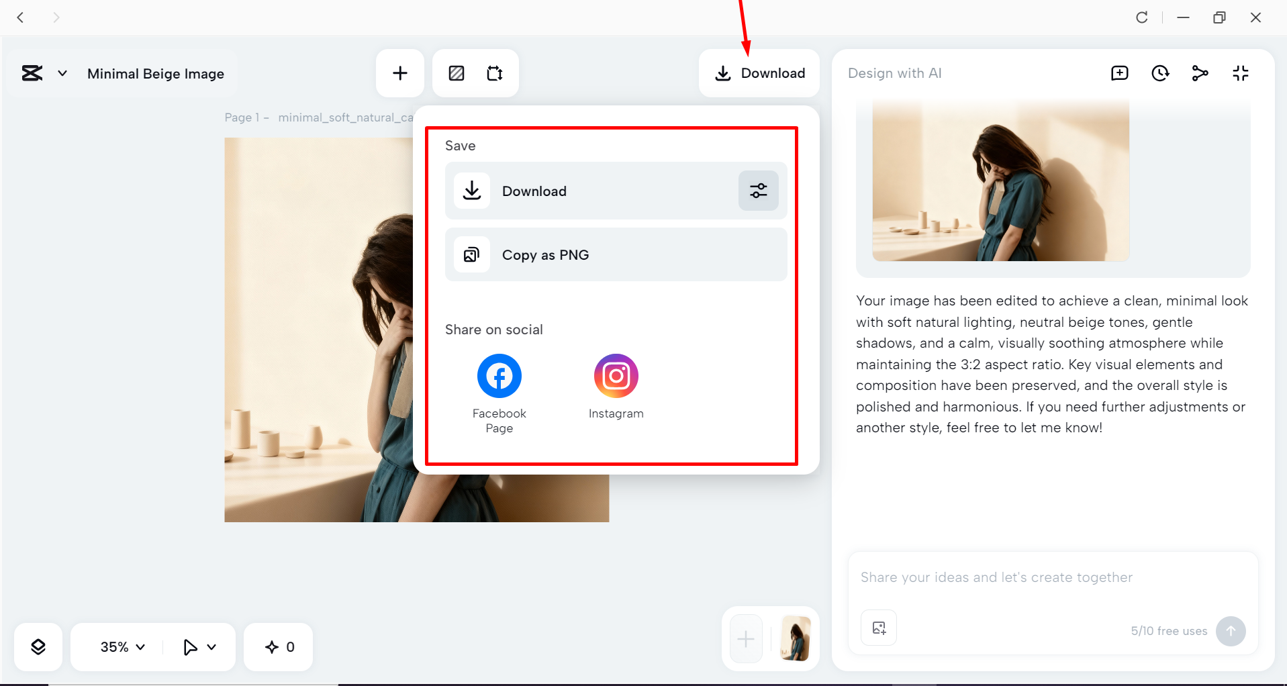Choose Copy as PNG option
The width and height of the screenshot is (1287, 686).
click(x=616, y=254)
